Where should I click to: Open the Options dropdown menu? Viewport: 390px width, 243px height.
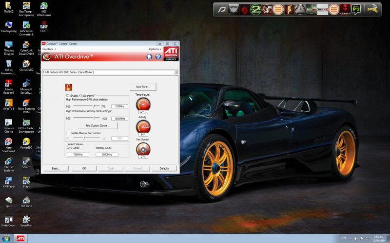point(155,49)
